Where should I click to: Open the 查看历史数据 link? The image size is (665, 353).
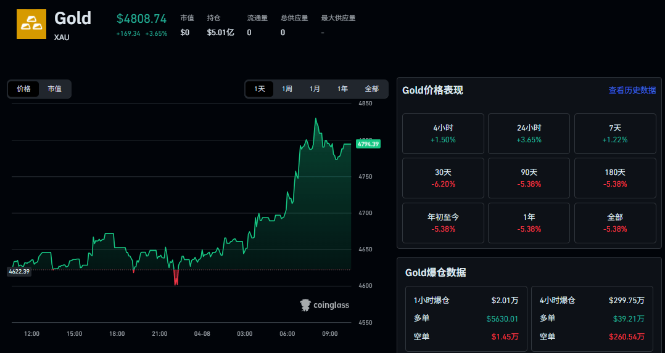(x=632, y=90)
